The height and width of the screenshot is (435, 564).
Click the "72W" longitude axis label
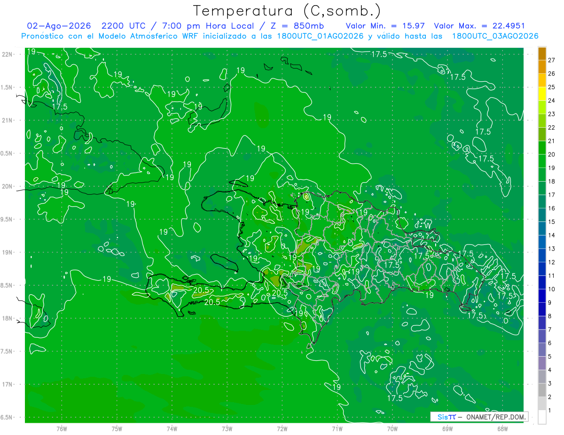282,429
